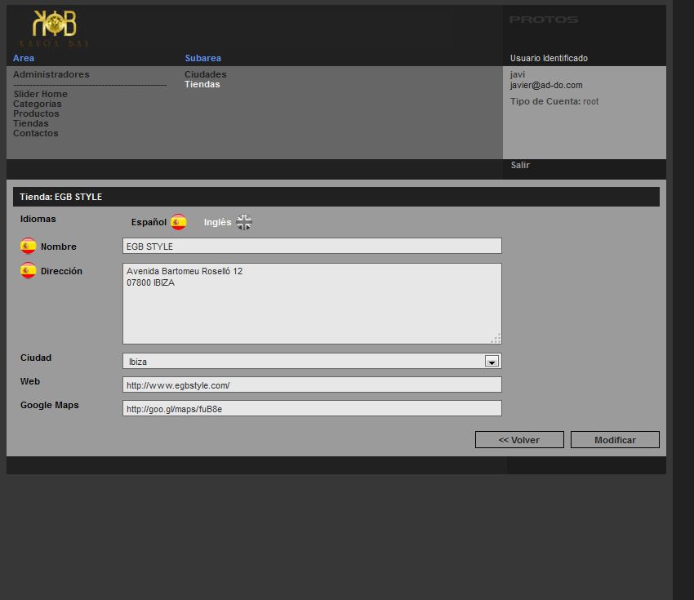Click the KOB logo at top left
This screenshot has width=694, height=600.
pyautogui.click(x=55, y=29)
